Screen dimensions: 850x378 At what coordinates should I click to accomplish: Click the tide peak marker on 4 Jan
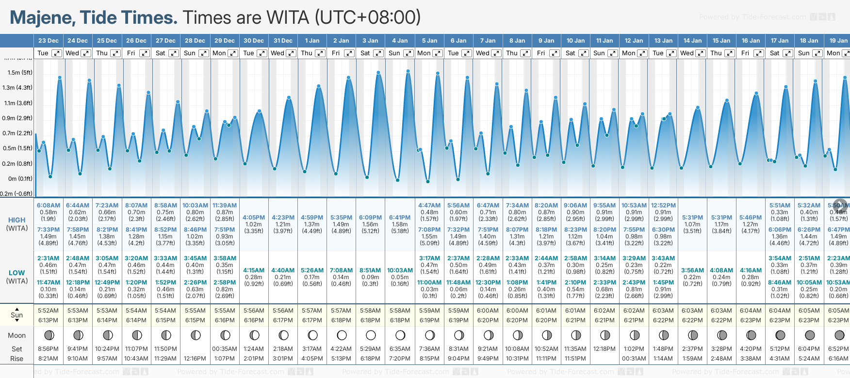[408, 71]
